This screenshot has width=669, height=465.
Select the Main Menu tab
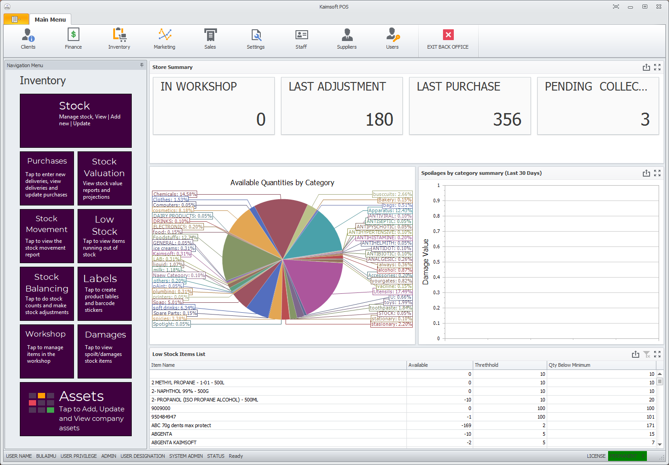click(50, 19)
